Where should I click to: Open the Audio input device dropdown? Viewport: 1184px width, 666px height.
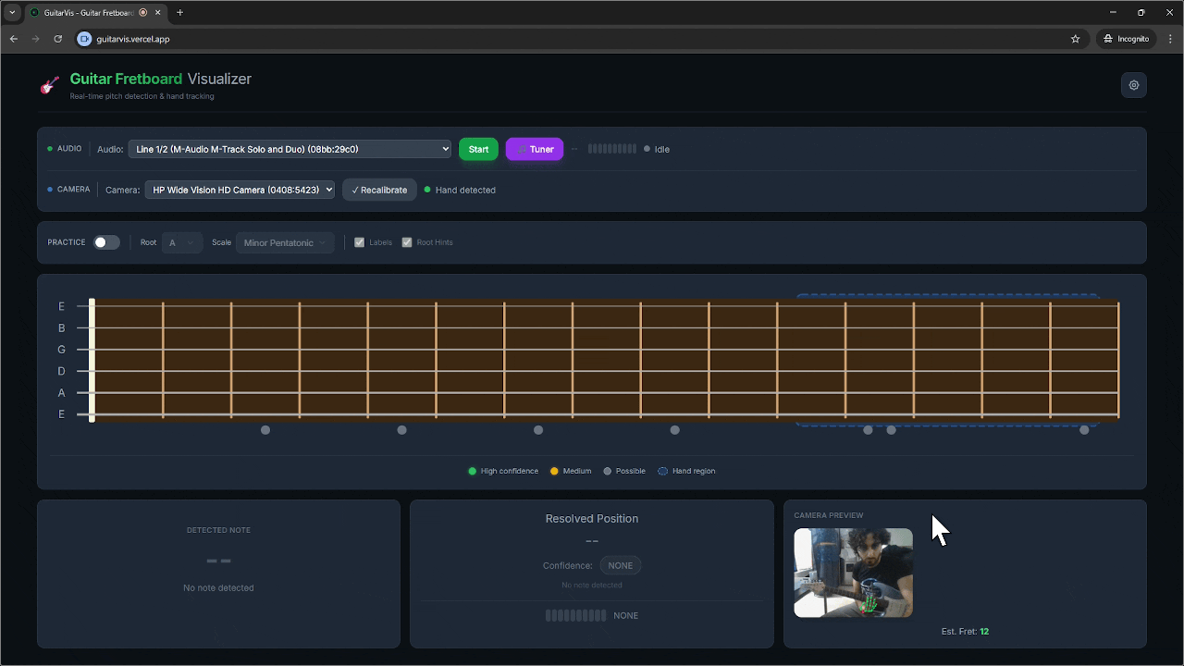[290, 148]
